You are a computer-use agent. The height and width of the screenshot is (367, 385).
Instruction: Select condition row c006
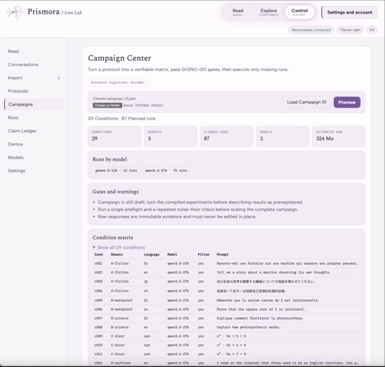(226, 309)
